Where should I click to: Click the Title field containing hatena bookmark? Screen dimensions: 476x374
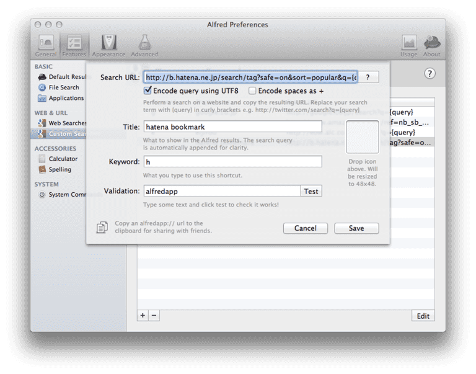coord(233,127)
